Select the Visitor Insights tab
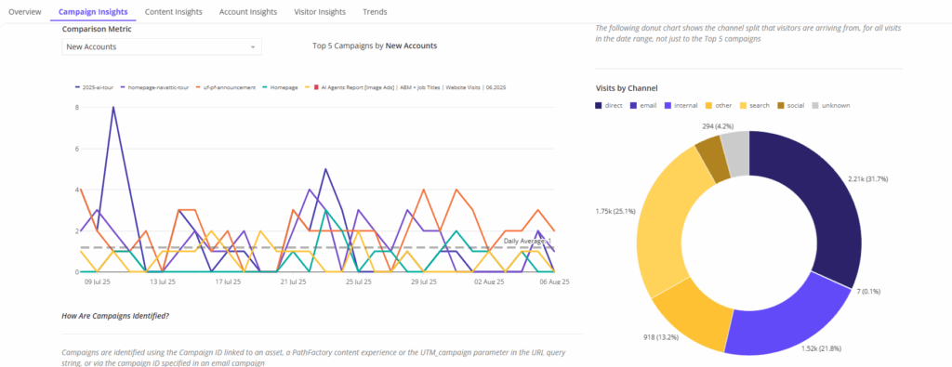The image size is (952, 367). [320, 11]
